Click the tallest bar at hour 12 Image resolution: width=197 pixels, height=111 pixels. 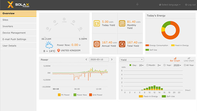pyautogui.click(x=155, y=88)
